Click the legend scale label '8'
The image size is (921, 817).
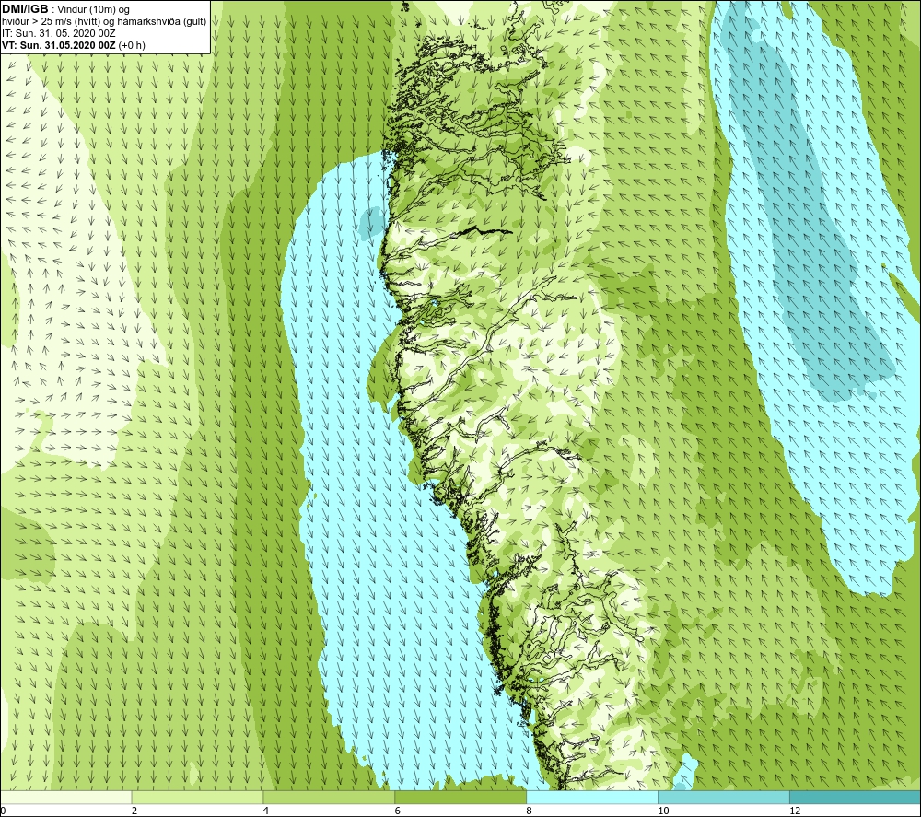(x=530, y=811)
